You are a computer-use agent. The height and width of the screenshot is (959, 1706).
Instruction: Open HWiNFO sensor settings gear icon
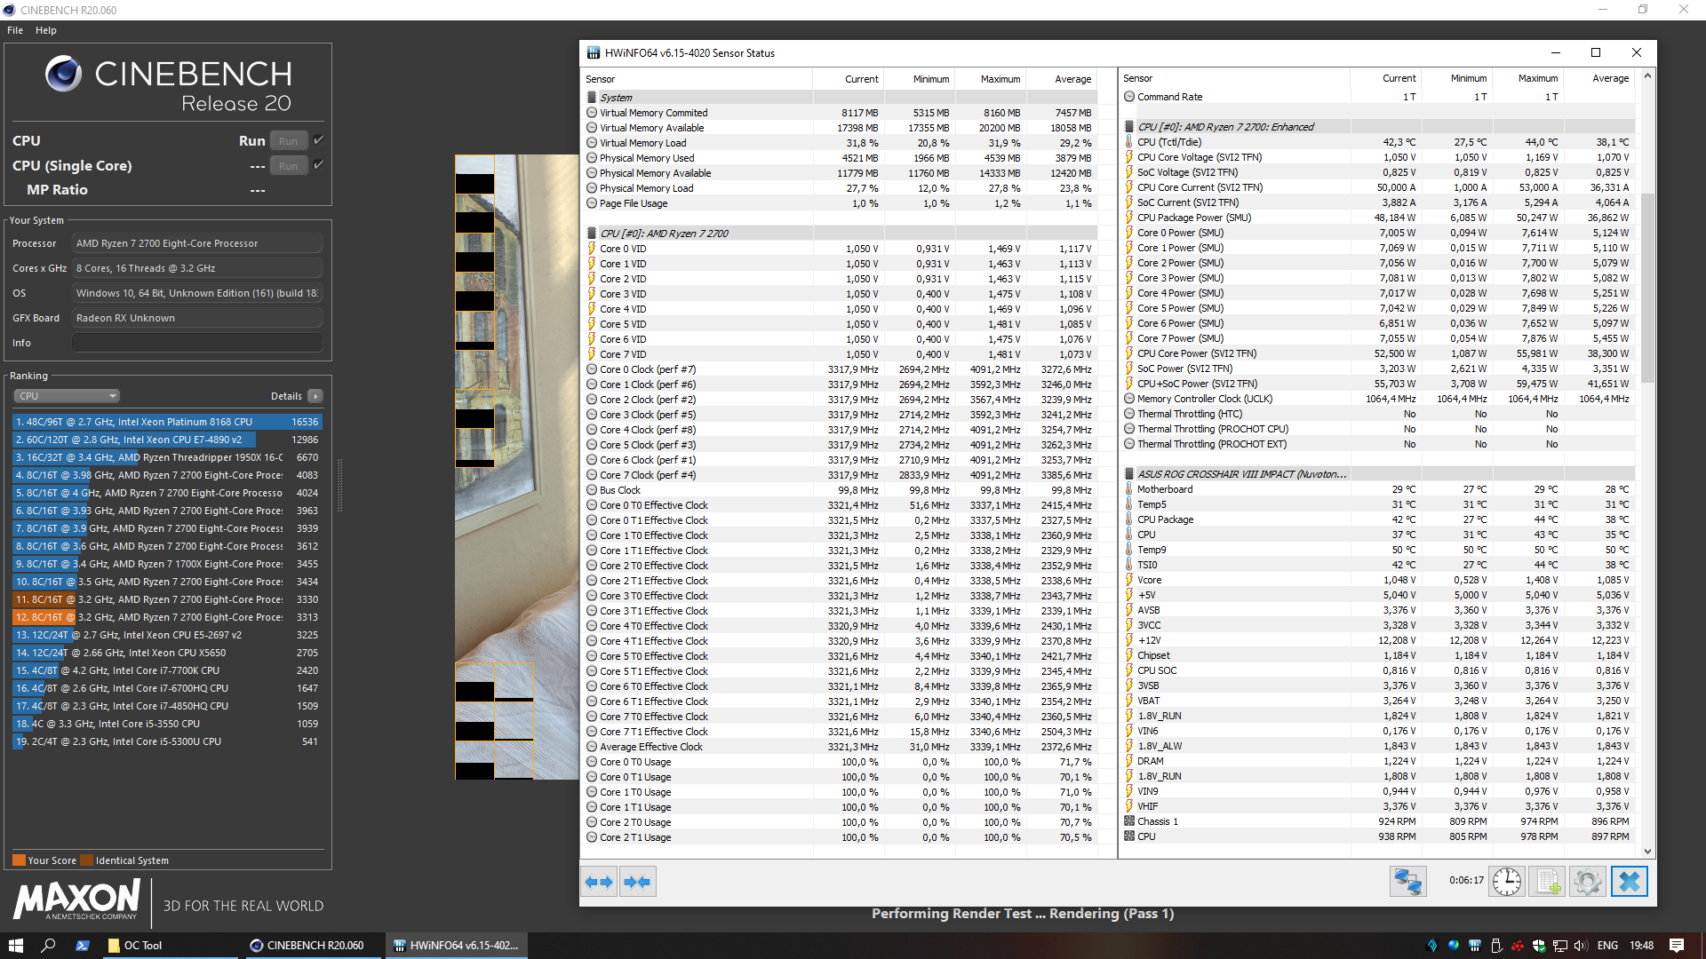pyautogui.click(x=1587, y=882)
